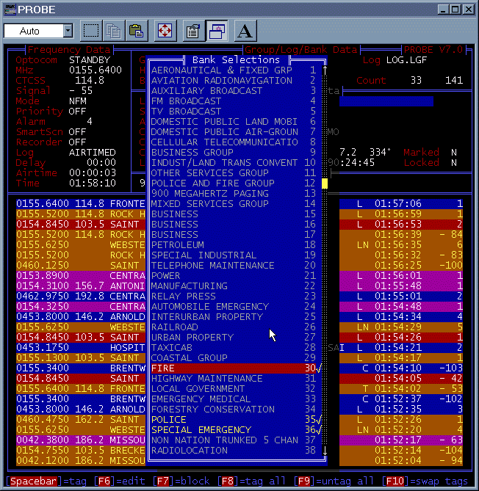The image size is (479, 491).
Task: Click the Count value 141
Action: click(454, 80)
